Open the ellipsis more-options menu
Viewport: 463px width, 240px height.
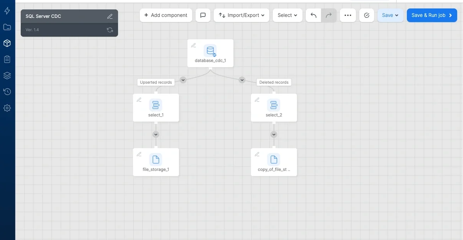348,15
